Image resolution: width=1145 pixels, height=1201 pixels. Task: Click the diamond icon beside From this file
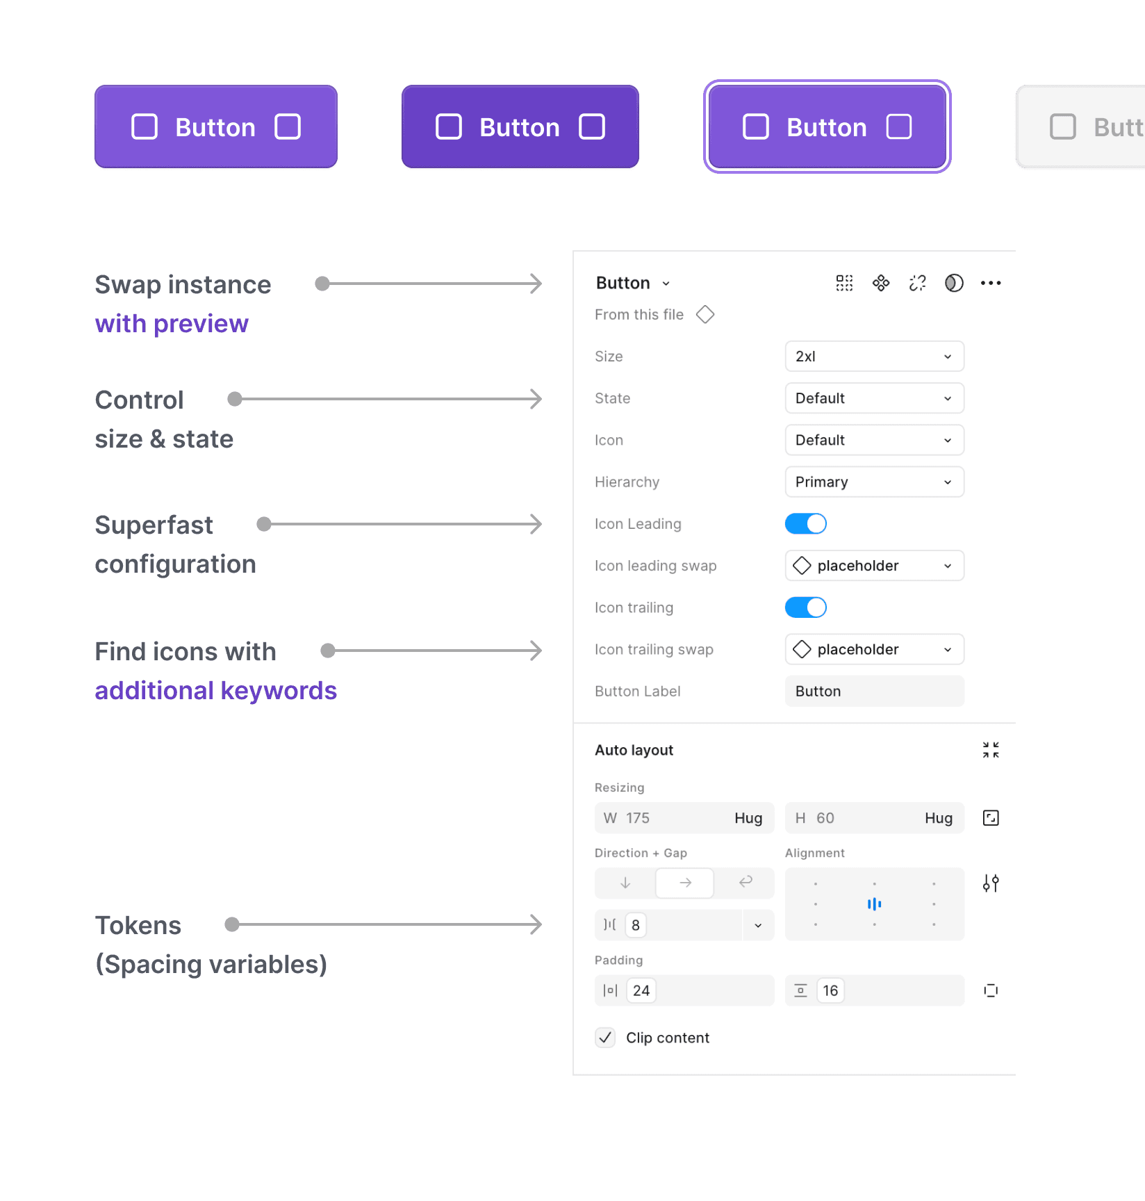click(705, 315)
